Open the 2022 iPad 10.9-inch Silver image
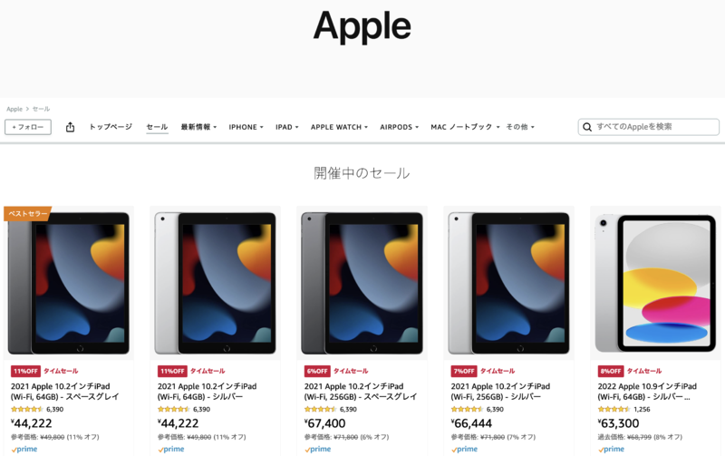This screenshot has height=456, width=725. [655, 283]
